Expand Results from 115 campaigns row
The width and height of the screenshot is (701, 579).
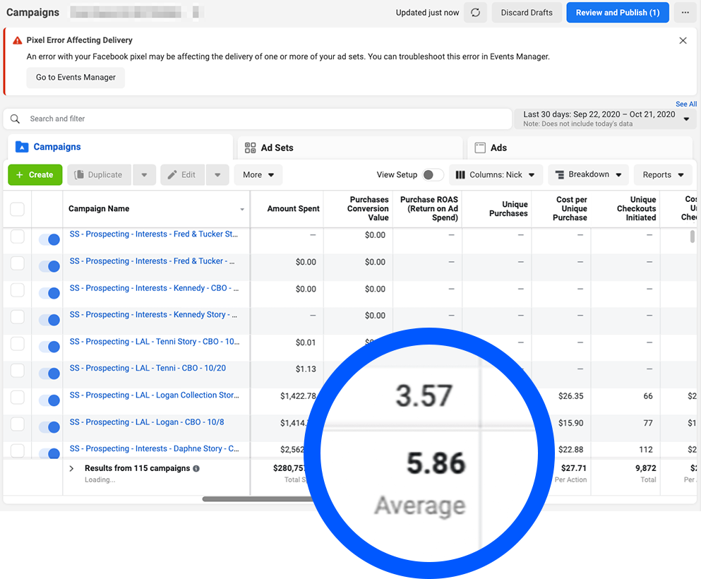(71, 469)
